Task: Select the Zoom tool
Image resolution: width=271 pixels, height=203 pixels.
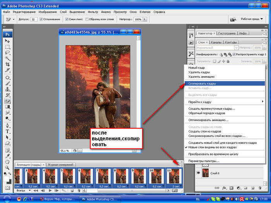Action: pyautogui.click(x=7, y=167)
